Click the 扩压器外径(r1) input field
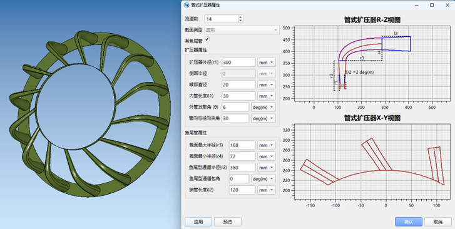Screen dimensions: 455x229 coord(238,63)
